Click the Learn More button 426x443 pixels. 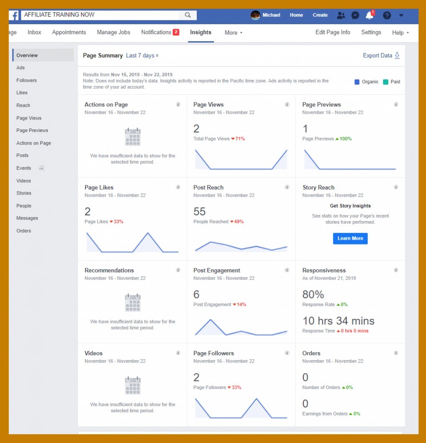pyautogui.click(x=350, y=238)
